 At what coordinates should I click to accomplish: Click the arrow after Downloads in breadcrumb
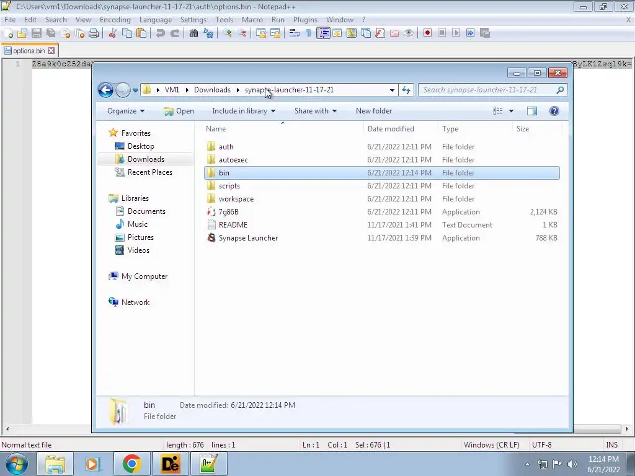[x=238, y=90]
